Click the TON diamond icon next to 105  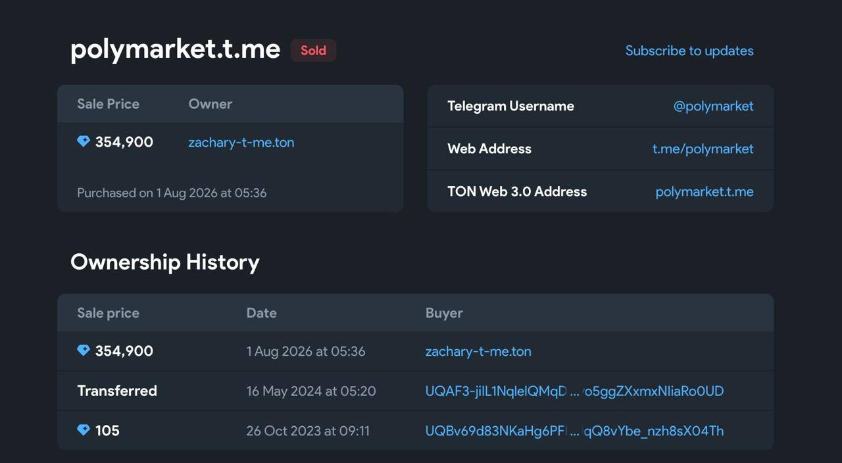pyautogui.click(x=84, y=430)
